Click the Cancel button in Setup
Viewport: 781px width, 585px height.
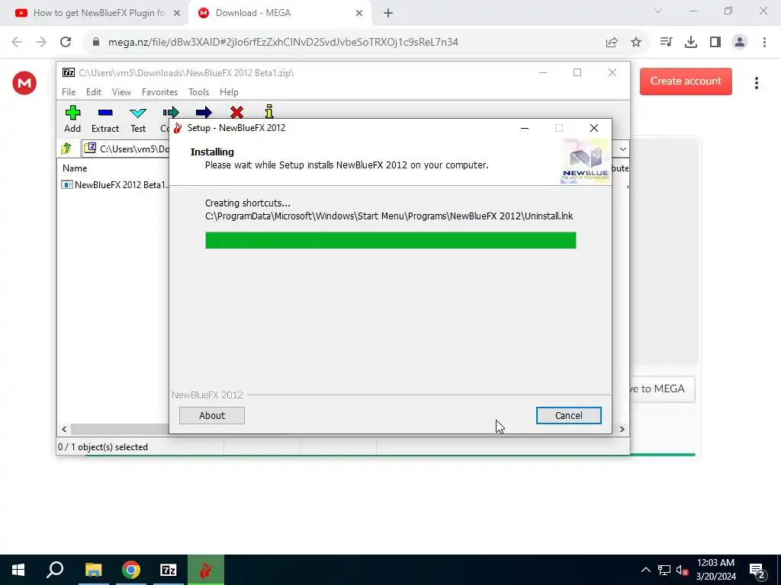[568, 415]
